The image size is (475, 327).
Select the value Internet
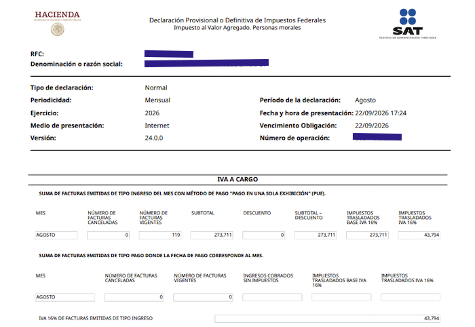(157, 126)
